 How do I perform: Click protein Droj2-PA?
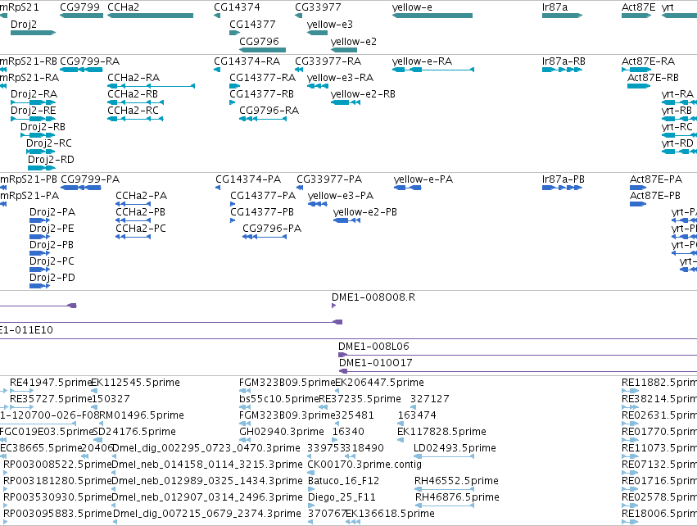pos(52,212)
